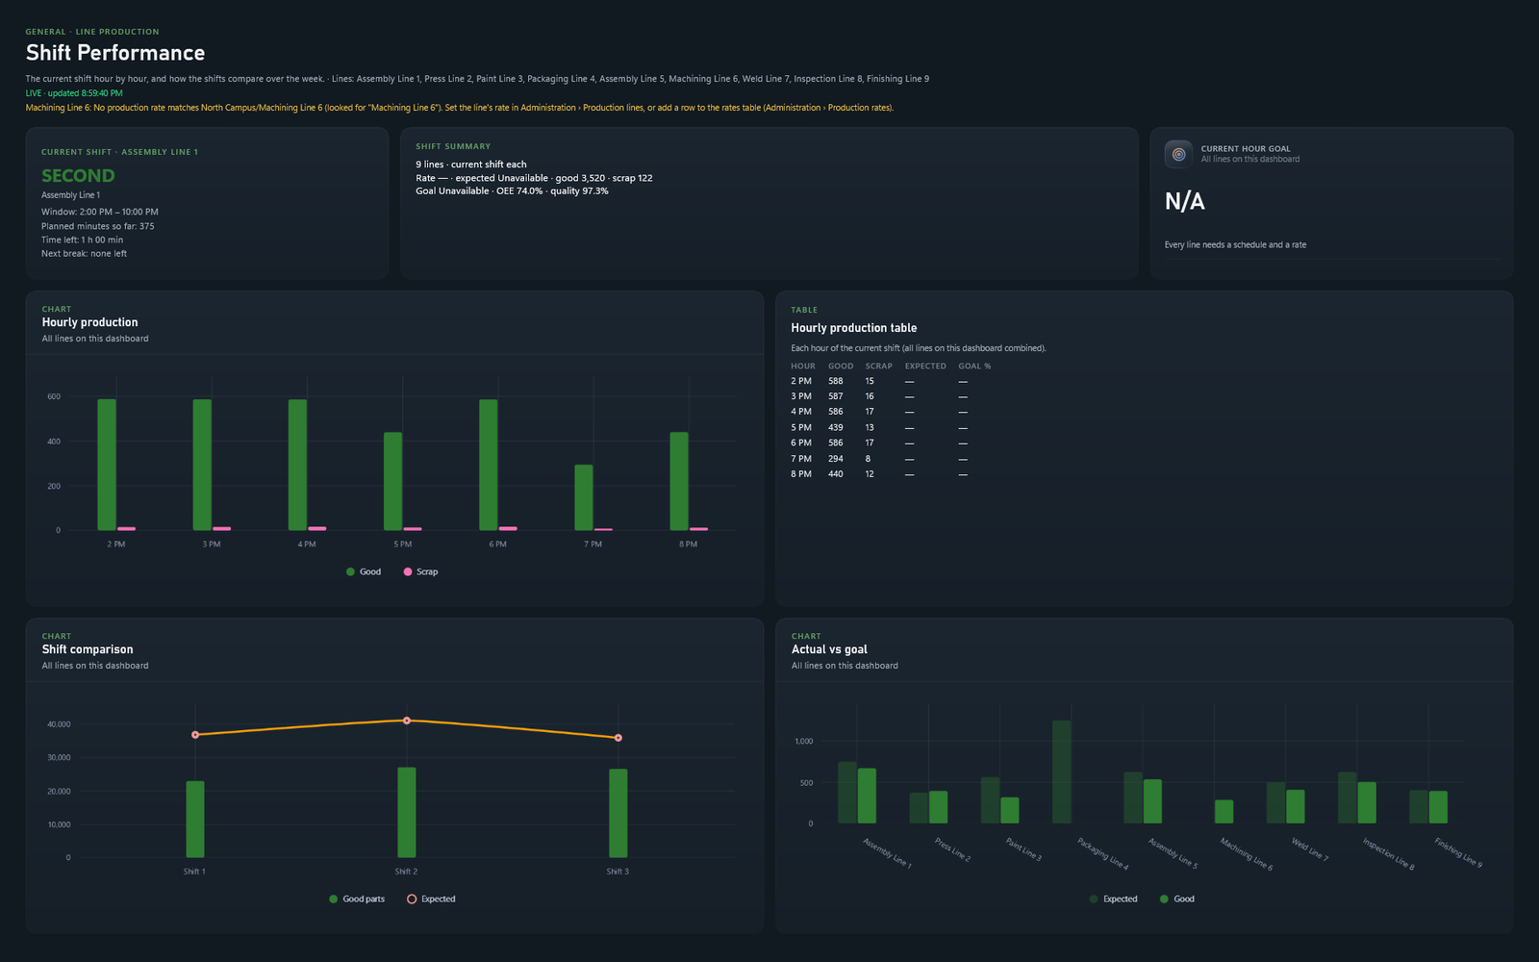The width and height of the screenshot is (1539, 962).
Task: Toggle Good legend in Actual vs goal
Action: 1177,899
